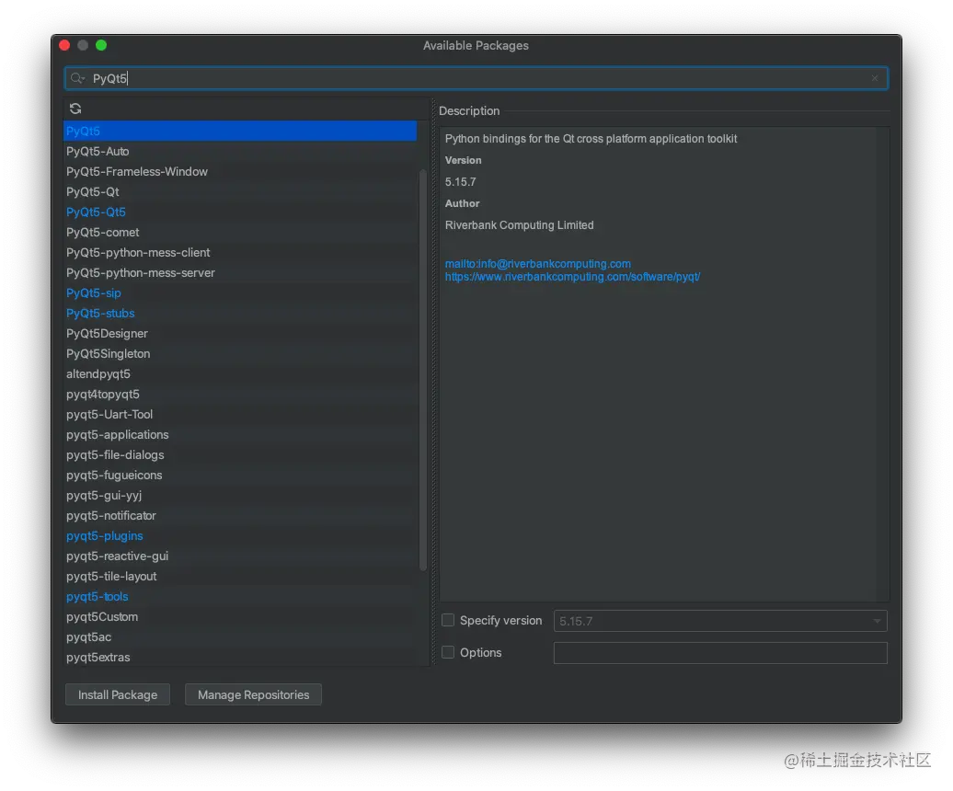Click the refresh packages icon
Viewport: 953px width, 791px height.
75,109
